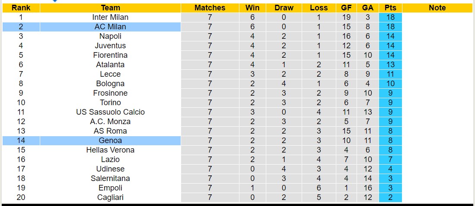Click the Win column header

(252, 8)
